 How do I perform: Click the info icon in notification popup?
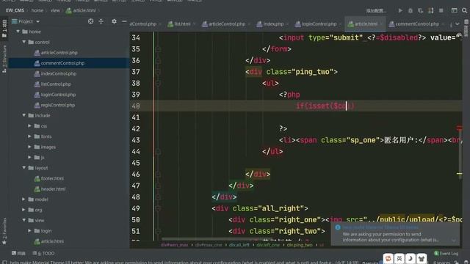(x=338, y=227)
